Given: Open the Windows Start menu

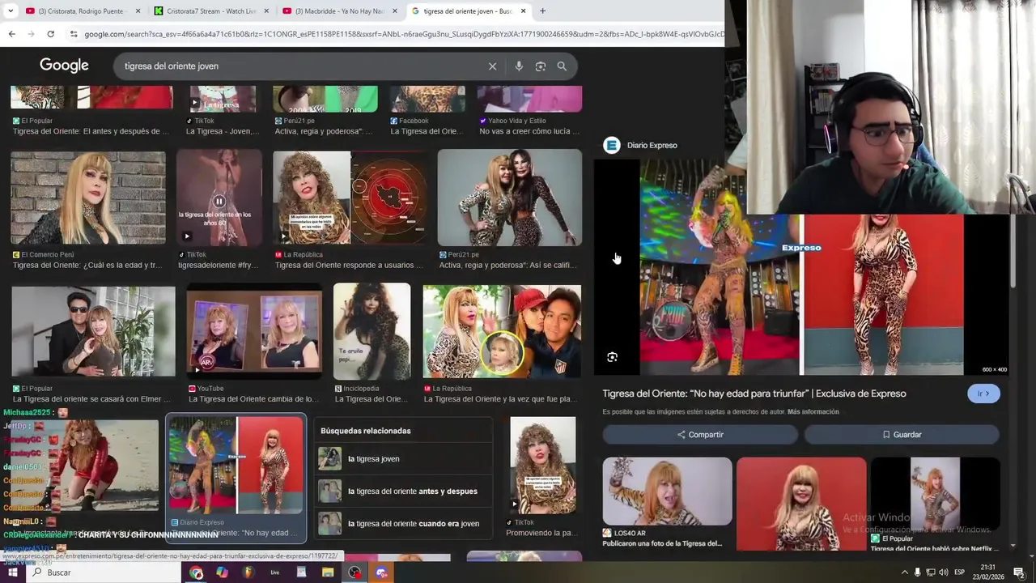Looking at the screenshot, I should pyautogui.click(x=12, y=572).
